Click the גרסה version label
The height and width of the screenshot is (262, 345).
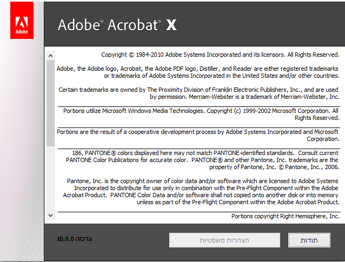pyautogui.click(x=84, y=238)
